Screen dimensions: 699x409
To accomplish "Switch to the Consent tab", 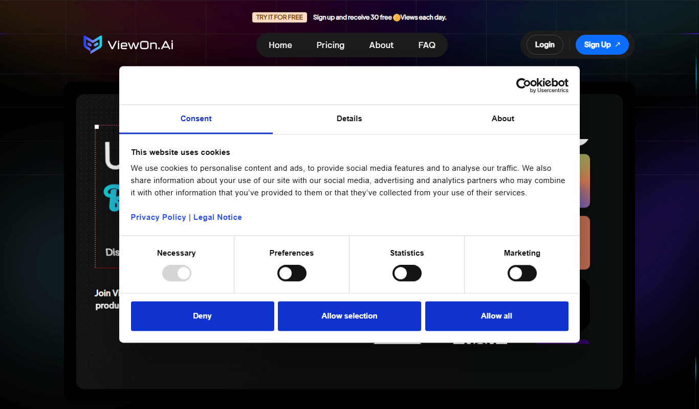I will (196, 119).
